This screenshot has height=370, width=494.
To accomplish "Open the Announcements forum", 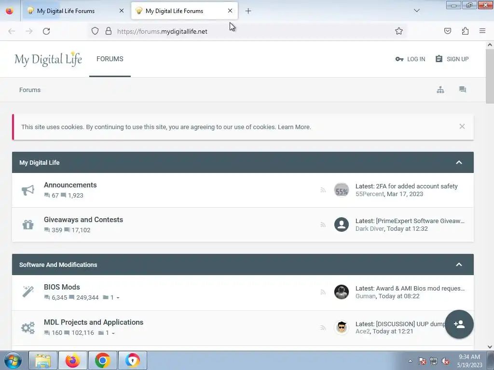I will (70, 185).
